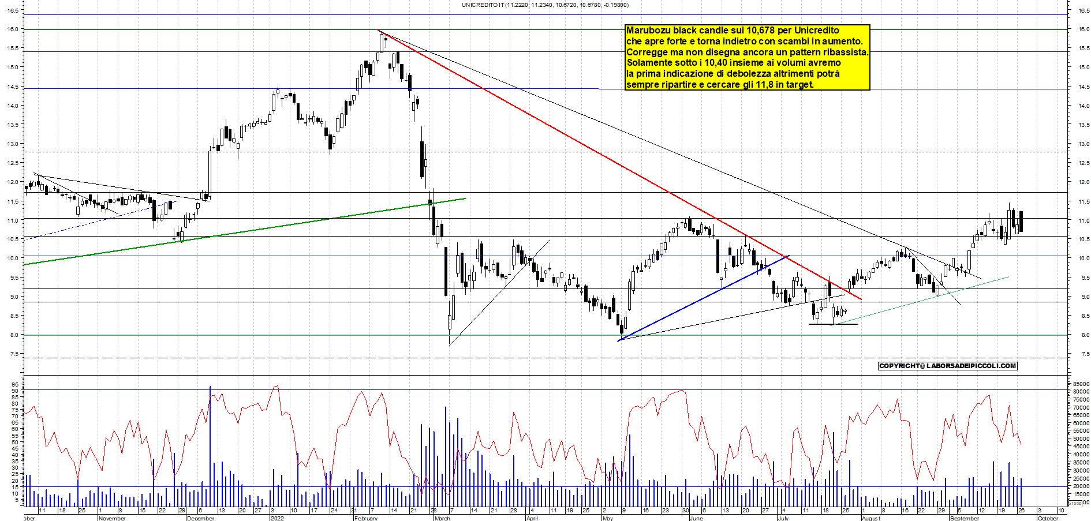Select the 'March' month label on time axis
1091x521 pixels.
(x=442, y=518)
